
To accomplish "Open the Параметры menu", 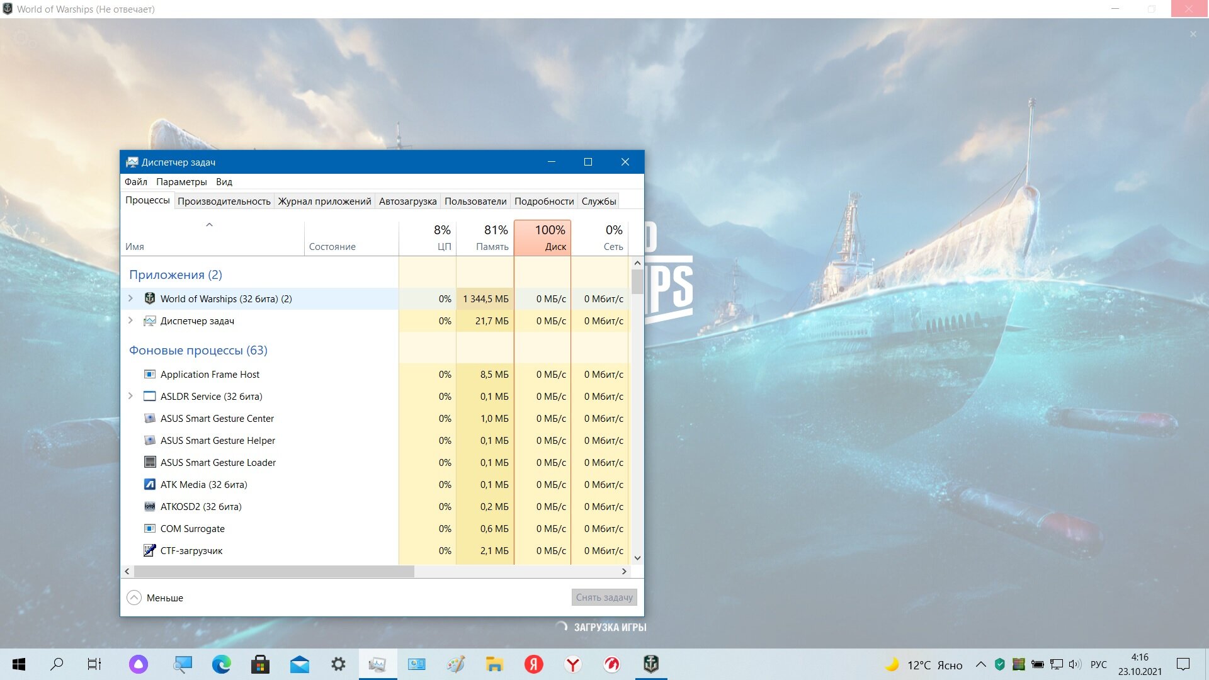I will pos(181,182).
